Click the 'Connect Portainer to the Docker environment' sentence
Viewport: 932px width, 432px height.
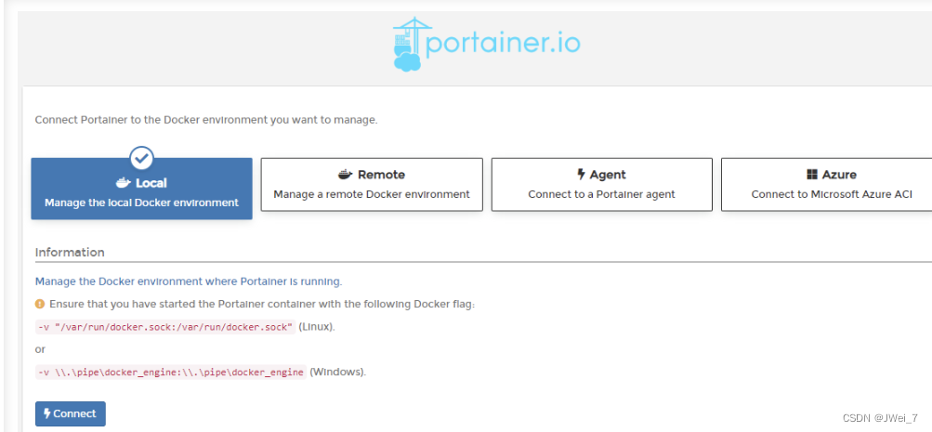[x=206, y=120]
